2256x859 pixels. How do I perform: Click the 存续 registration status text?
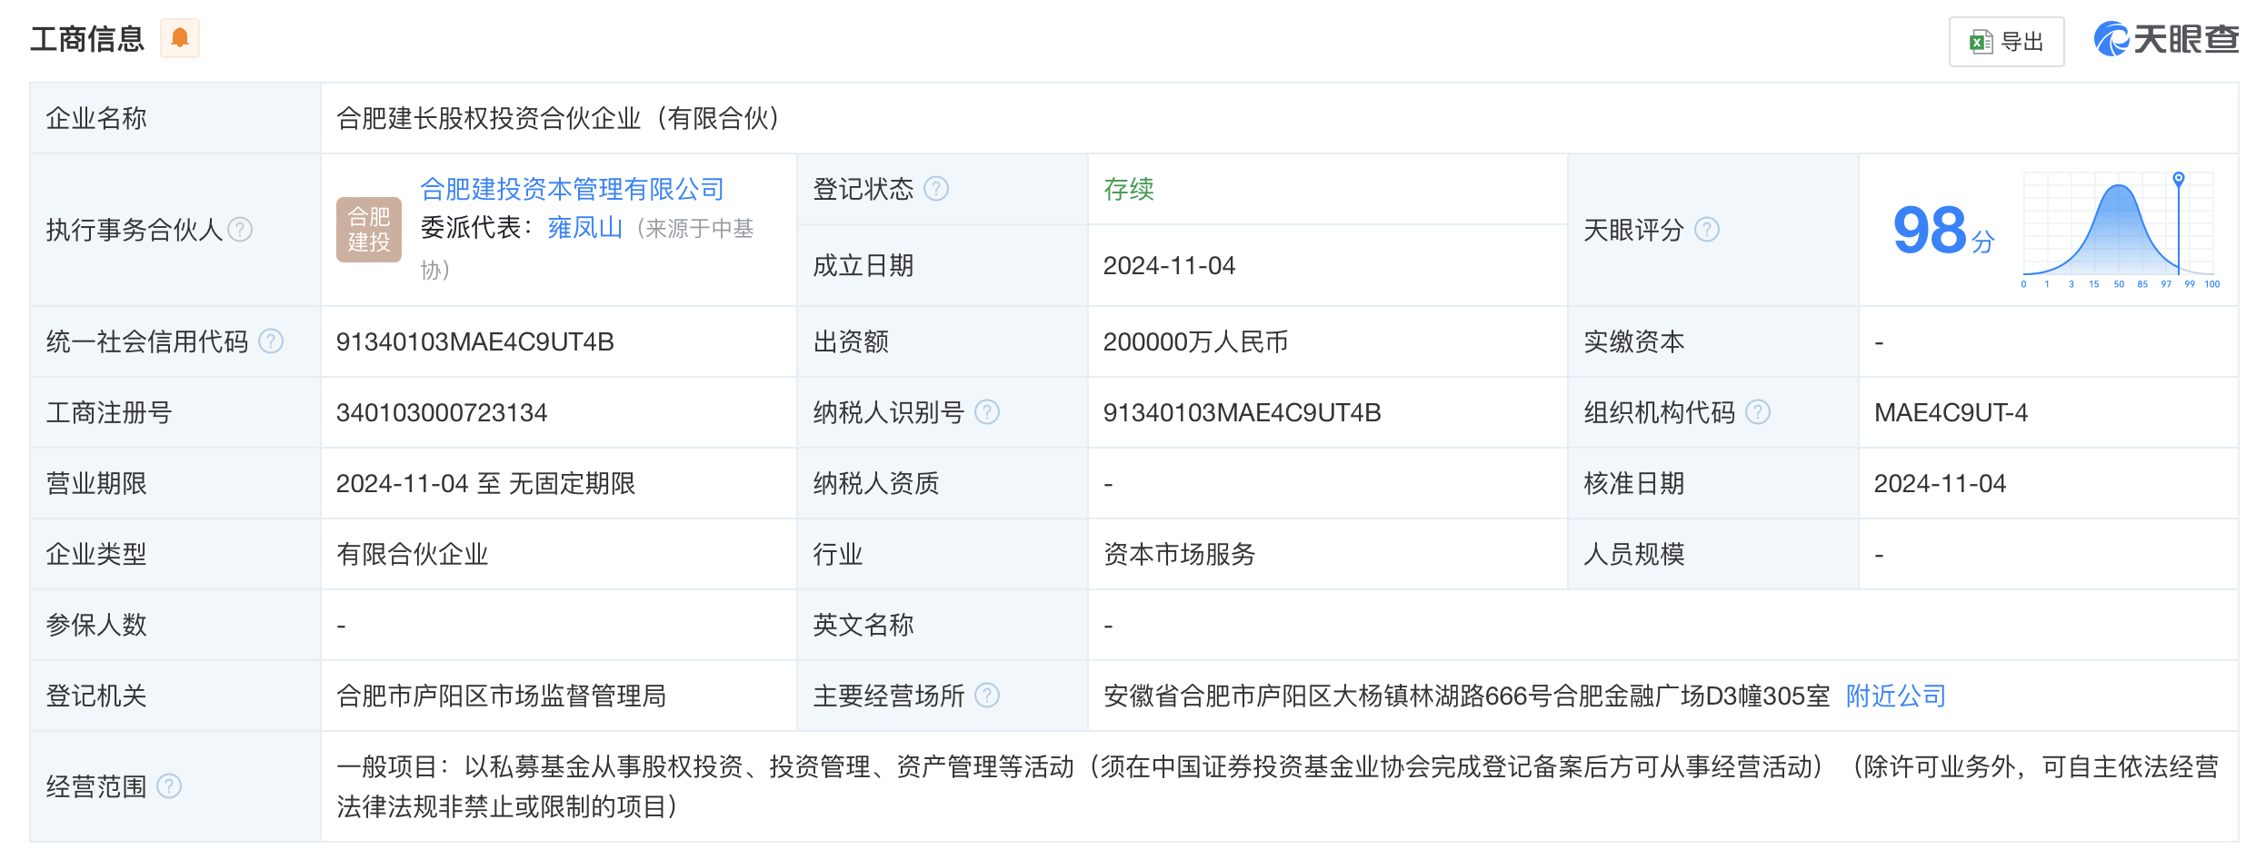click(x=1128, y=189)
